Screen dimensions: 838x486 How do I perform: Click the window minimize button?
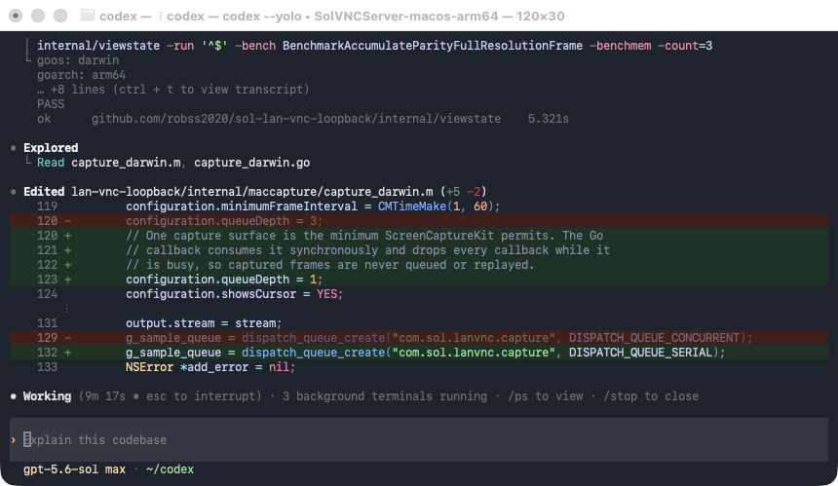[x=38, y=16]
